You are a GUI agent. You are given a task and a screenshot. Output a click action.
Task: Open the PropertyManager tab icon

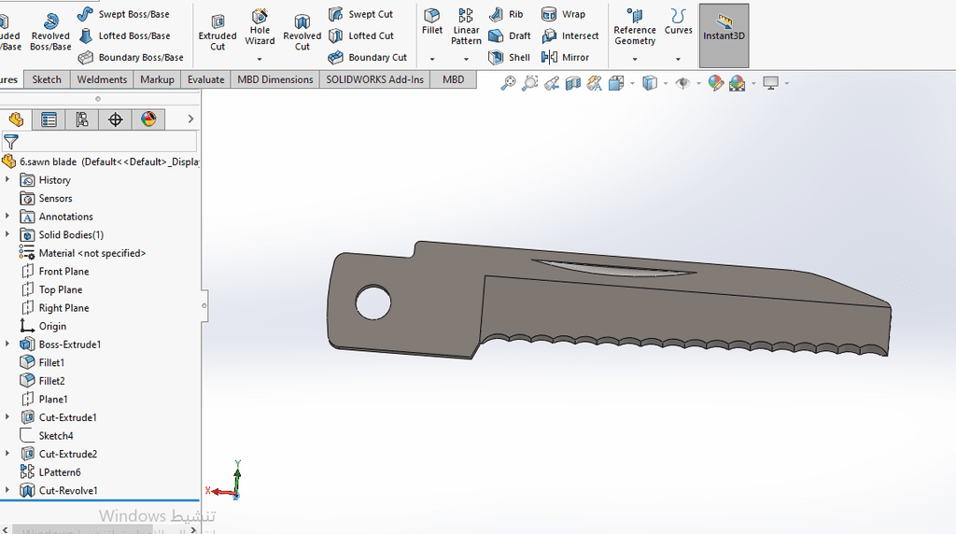click(x=49, y=119)
